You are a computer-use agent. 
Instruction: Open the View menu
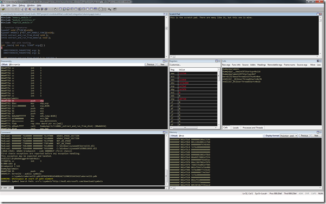14,6
